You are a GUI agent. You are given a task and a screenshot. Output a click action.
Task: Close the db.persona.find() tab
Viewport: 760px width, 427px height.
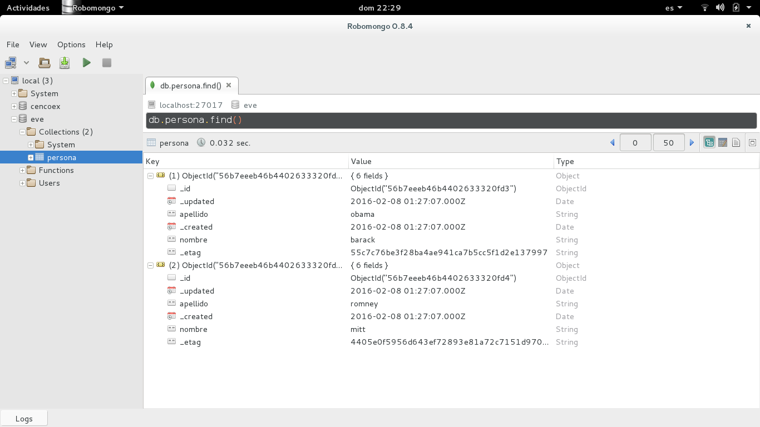pos(229,86)
